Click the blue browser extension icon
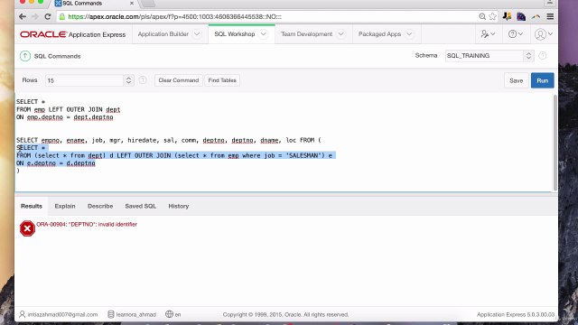 (x=521, y=16)
